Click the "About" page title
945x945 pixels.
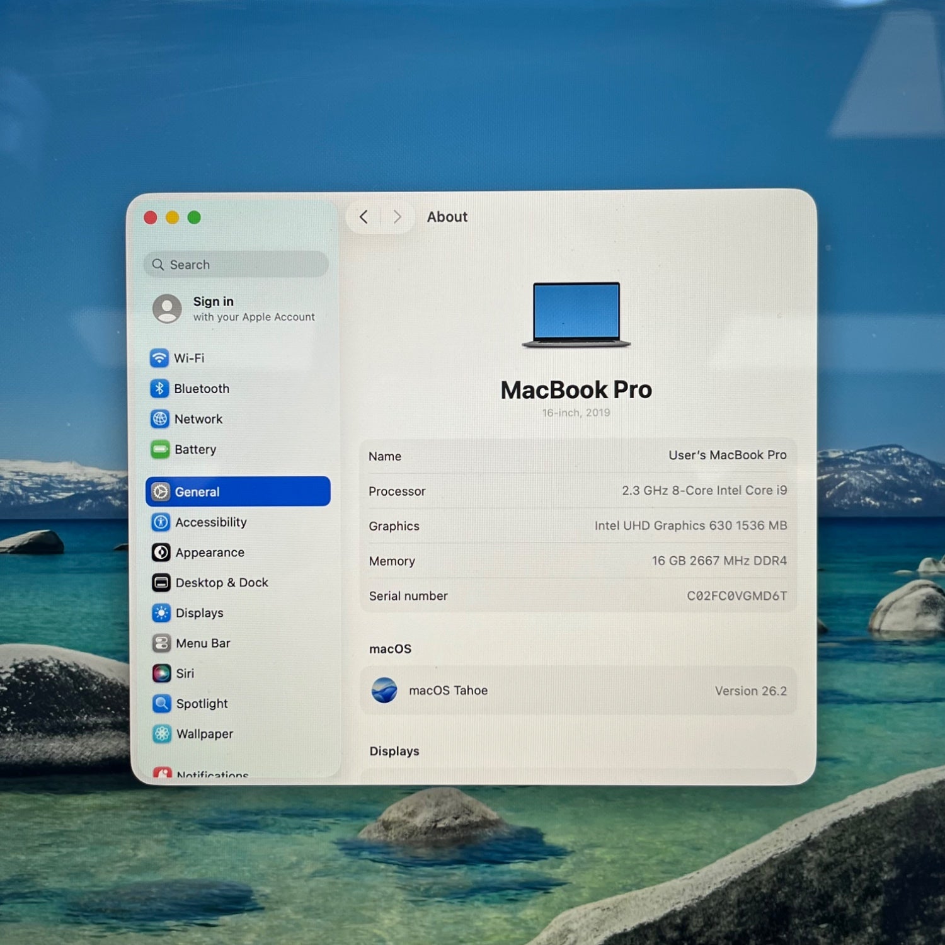(447, 217)
